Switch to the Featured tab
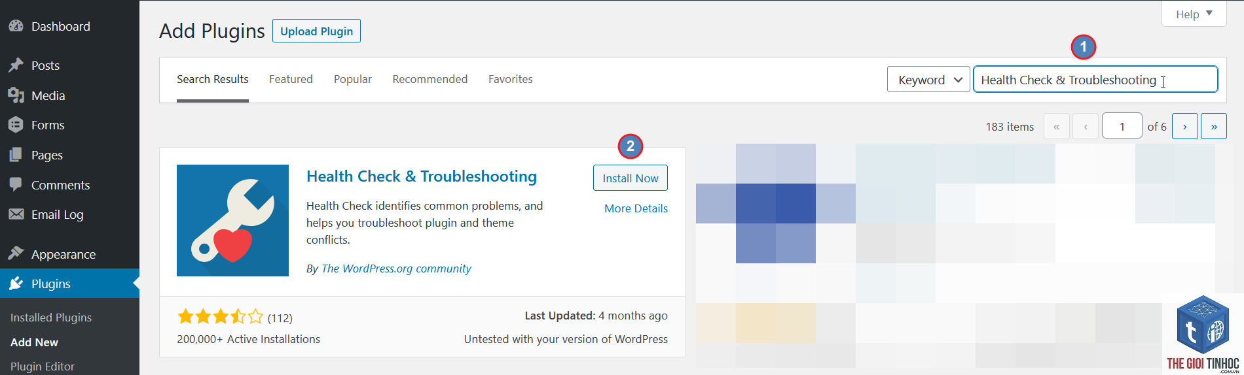This screenshot has height=375, width=1244. coord(291,79)
